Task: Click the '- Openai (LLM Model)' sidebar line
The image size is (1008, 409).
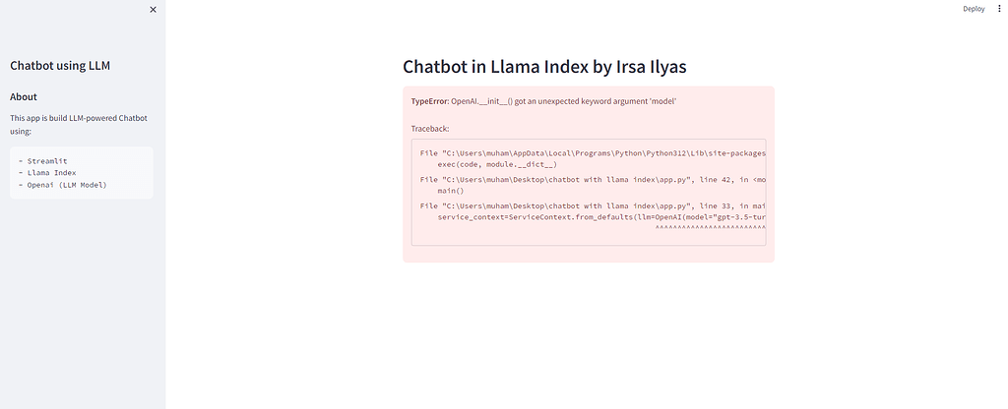Action: click(x=63, y=185)
